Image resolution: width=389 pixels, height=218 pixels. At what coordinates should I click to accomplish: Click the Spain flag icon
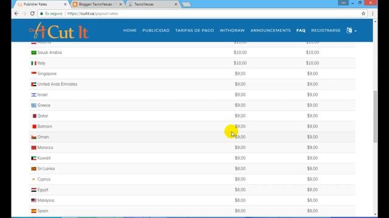click(x=34, y=211)
